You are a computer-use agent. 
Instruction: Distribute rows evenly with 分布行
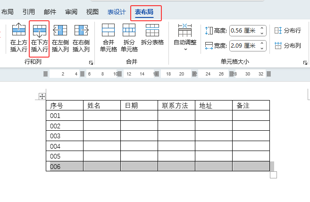click(288, 31)
